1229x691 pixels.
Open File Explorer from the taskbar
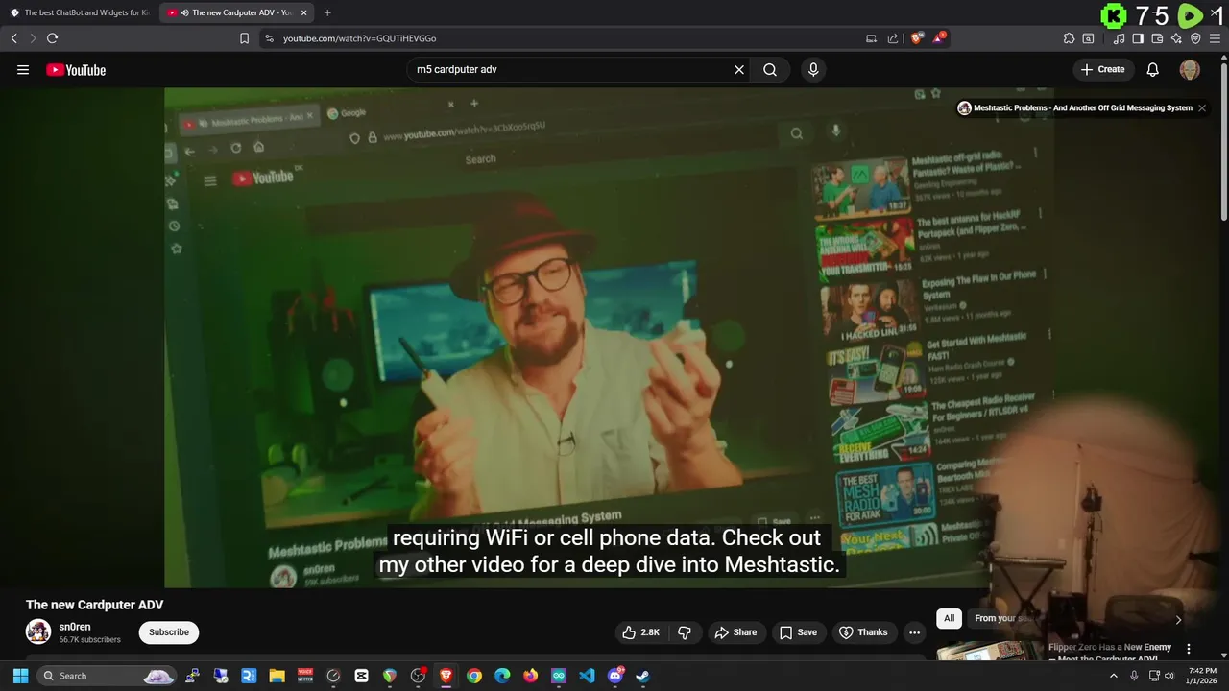point(277,676)
